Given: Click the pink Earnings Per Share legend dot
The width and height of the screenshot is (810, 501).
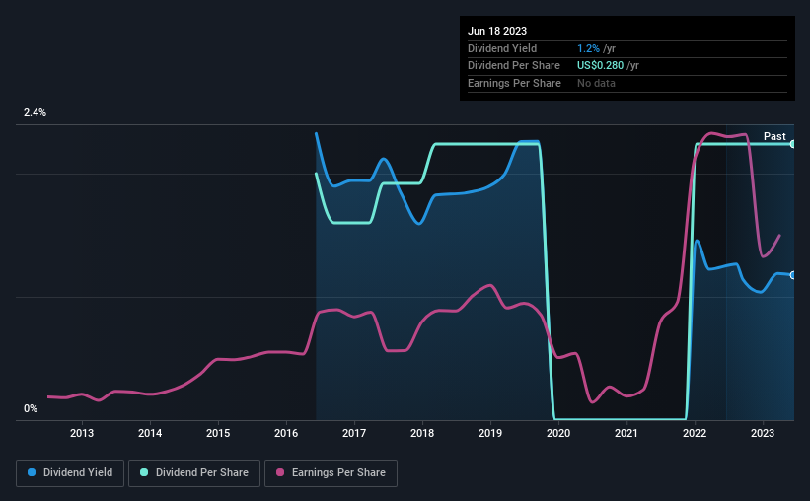Looking at the screenshot, I should 280,472.
